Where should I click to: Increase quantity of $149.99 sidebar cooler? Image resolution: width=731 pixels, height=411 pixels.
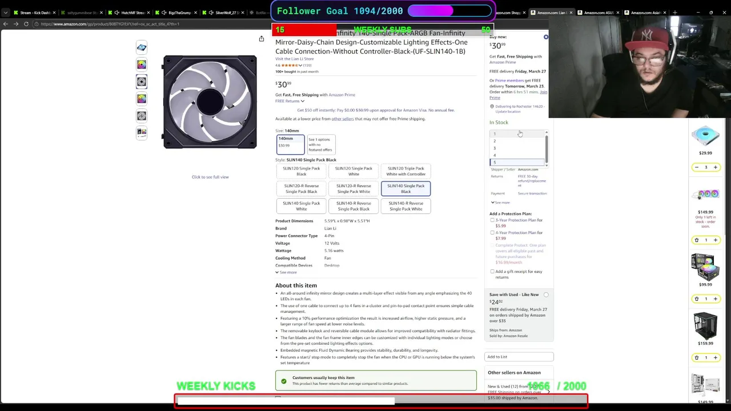pyautogui.click(x=715, y=240)
